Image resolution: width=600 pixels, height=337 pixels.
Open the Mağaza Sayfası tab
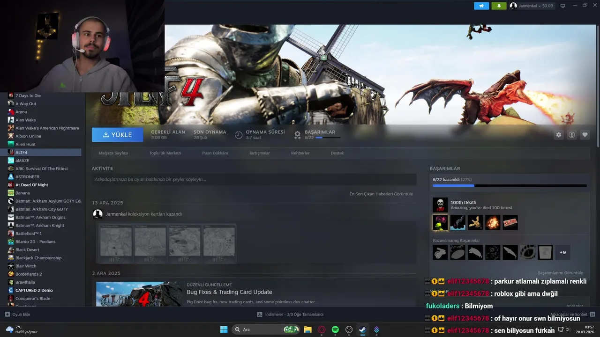[x=113, y=153]
